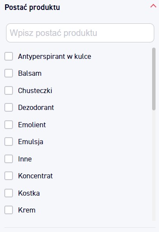This screenshot has width=159, height=232.
Task: Click the Dezodorant label text
Action: (x=36, y=108)
